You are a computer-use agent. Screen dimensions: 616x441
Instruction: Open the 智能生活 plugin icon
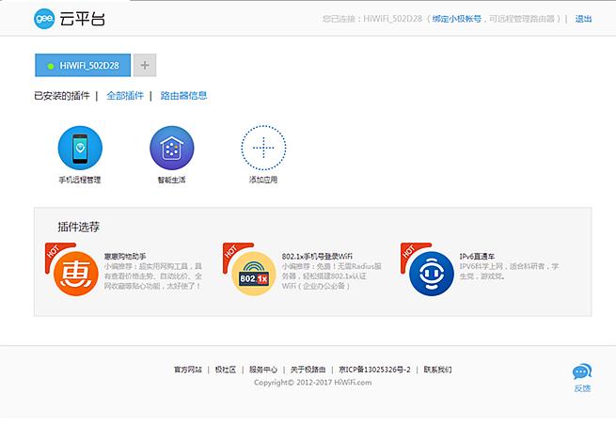[x=172, y=148]
